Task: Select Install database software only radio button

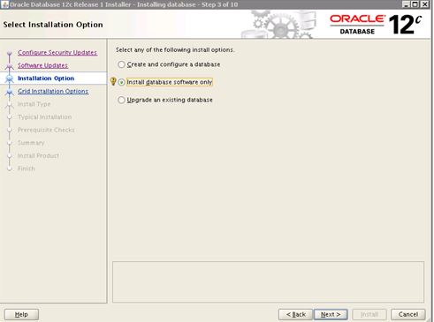Action: pos(121,82)
